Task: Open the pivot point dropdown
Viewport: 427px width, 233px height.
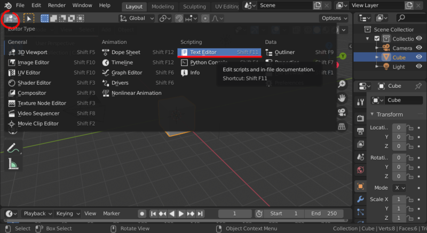Action: tap(165, 18)
